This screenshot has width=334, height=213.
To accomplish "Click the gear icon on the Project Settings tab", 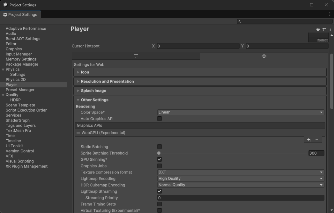I will click(x=5, y=14).
